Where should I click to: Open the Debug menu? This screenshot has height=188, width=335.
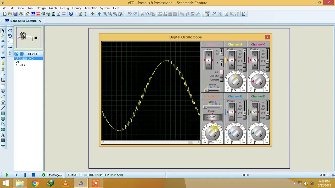pyautogui.click(x=64, y=8)
